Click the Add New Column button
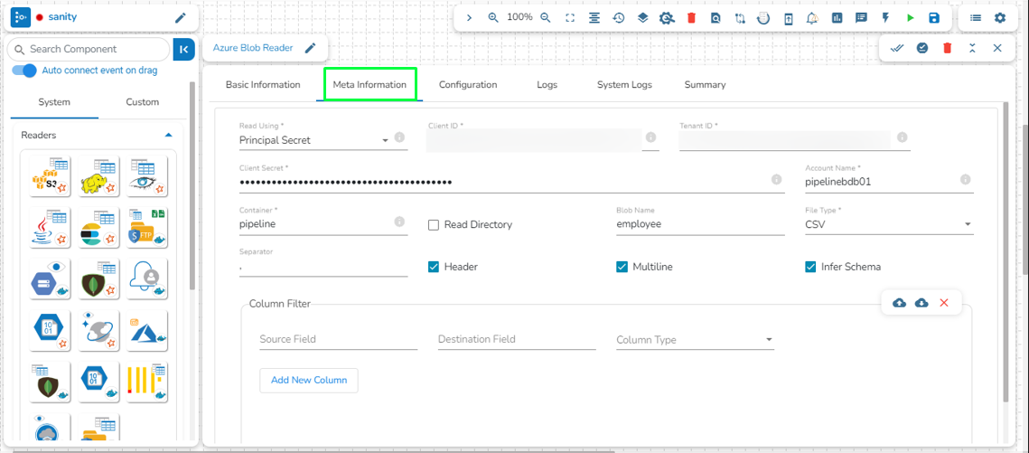 point(308,381)
